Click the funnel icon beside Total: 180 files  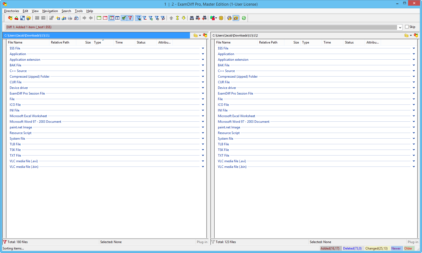click(5, 242)
